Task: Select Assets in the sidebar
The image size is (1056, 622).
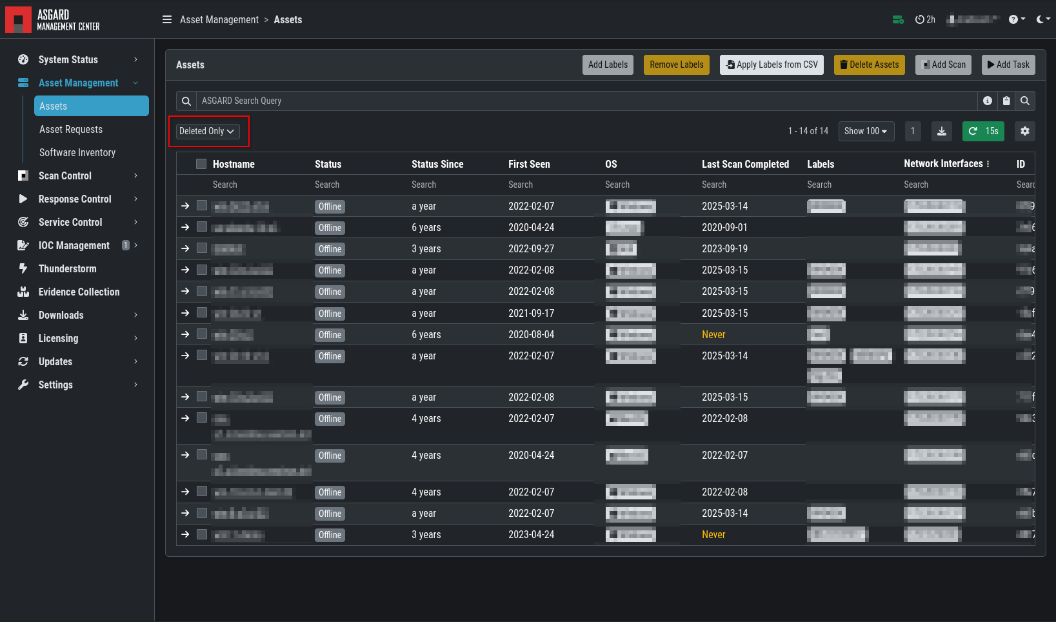Action: click(92, 106)
